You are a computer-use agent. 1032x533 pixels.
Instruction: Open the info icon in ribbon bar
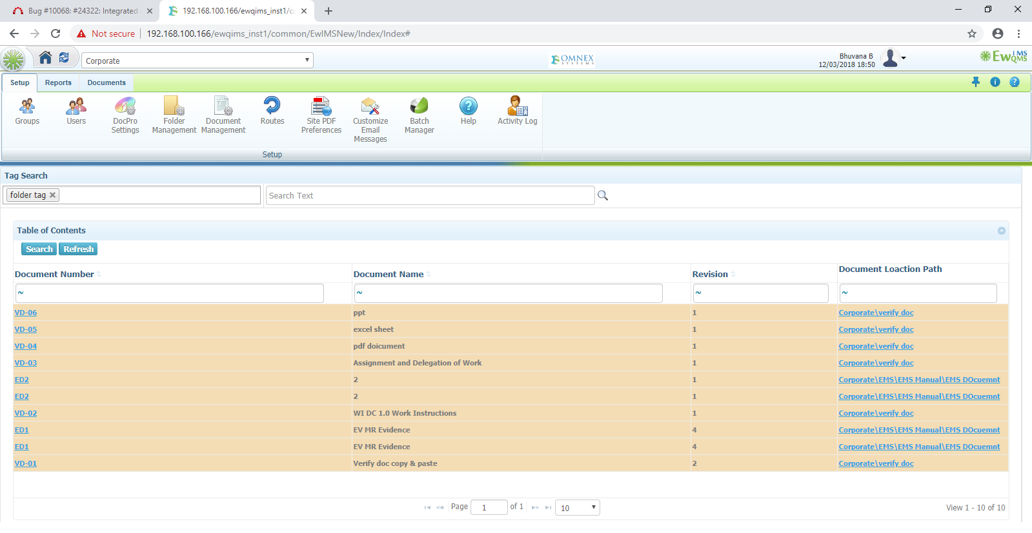[x=995, y=82]
